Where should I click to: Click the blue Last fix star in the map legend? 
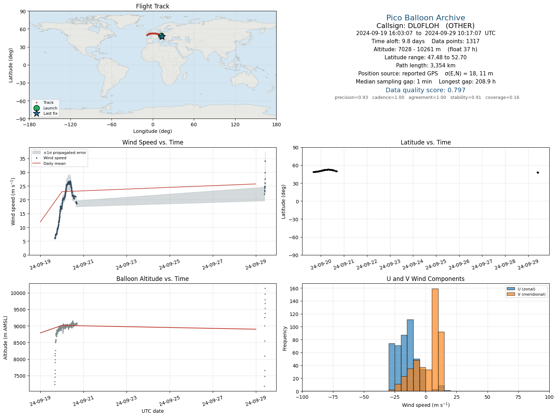(x=36, y=113)
